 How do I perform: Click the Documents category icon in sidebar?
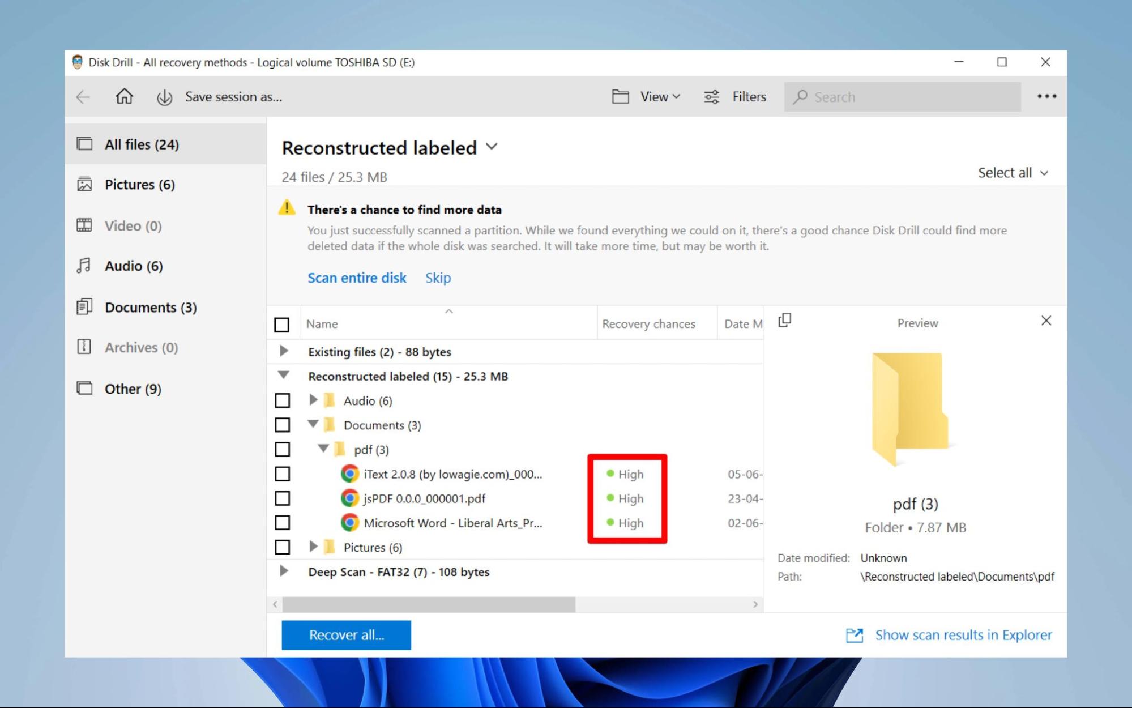click(84, 306)
